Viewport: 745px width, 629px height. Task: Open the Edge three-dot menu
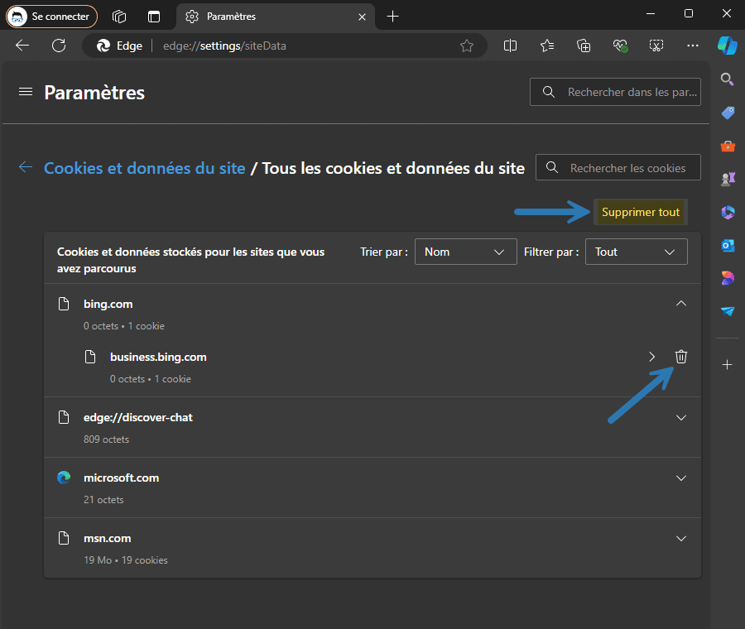pos(693,46)
